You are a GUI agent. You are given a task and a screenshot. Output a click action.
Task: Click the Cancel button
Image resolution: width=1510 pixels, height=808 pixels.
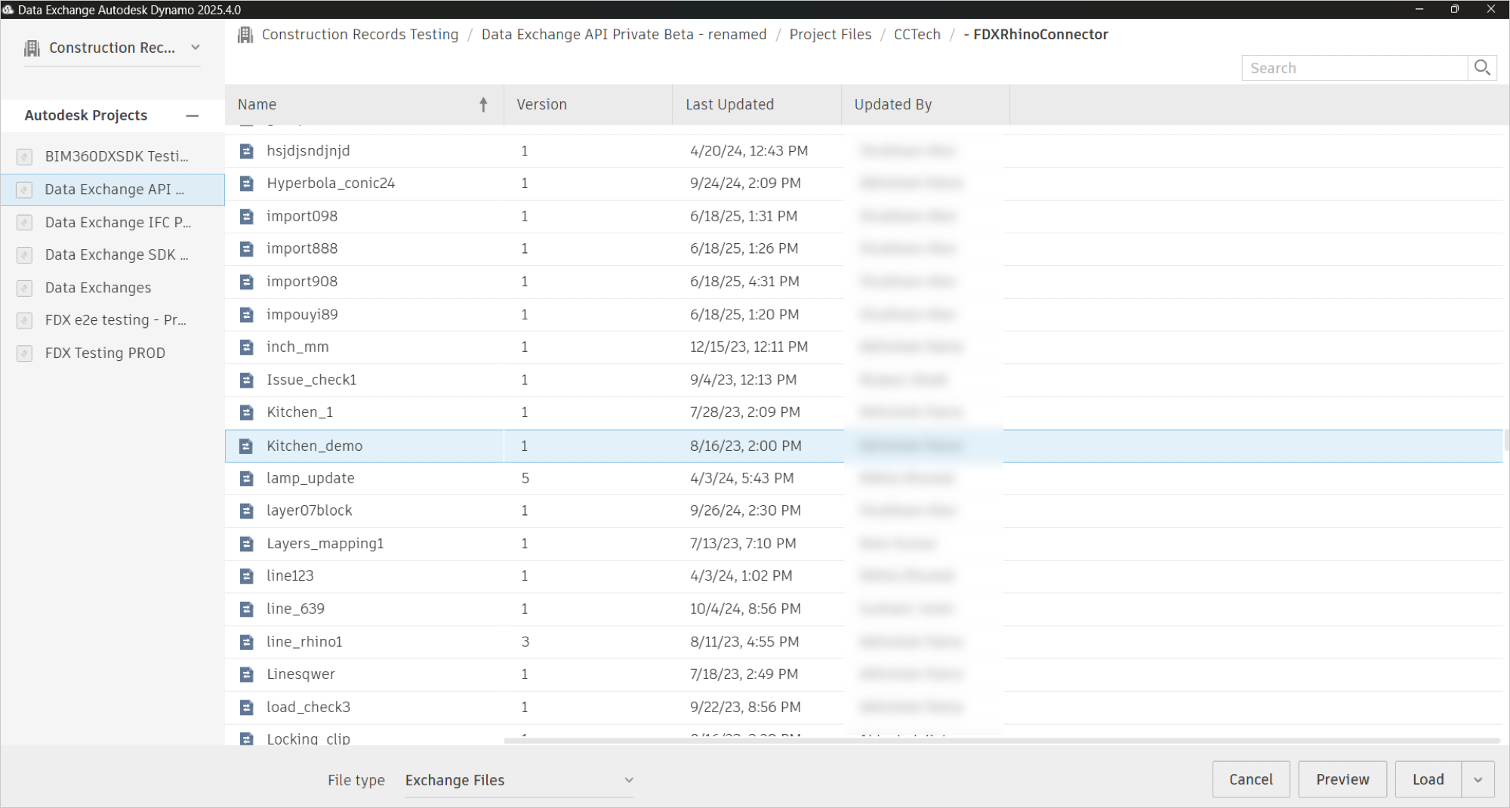click(1251, 780)
